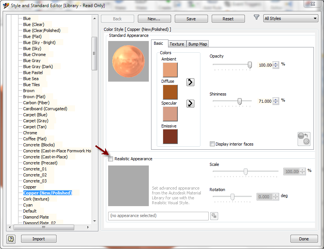Click the Import button
The image size is (324, 249).
click(38, 238)
